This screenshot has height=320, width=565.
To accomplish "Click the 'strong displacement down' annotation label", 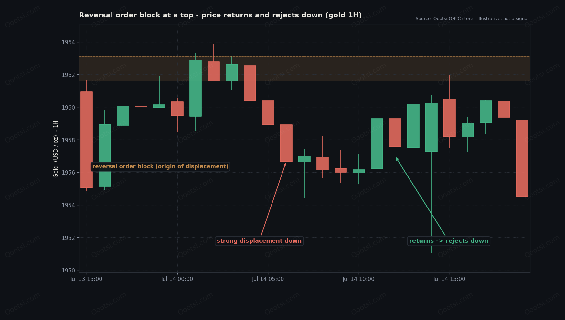I will pyautogui.click(x=259, y=241).
